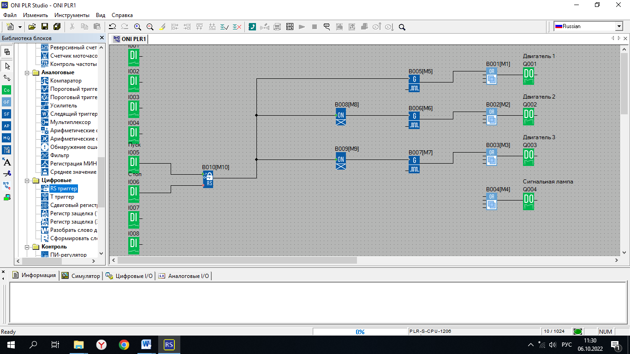Click the Save toolbar icon
This screenshot has height=354, width=630.
tap(45, 27)
